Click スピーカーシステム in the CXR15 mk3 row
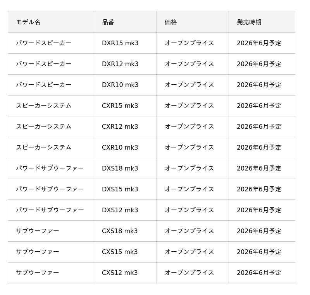The height and width of the screenshot is (295, 310). [44, 106]
